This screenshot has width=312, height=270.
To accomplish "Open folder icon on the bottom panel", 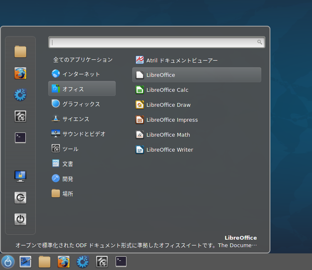I will click(x=45, y=262).
